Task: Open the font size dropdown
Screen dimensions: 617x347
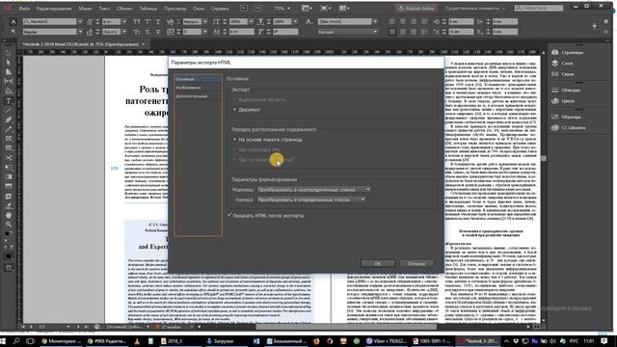Action: tap(124, 21)
